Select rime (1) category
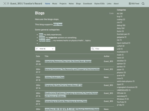The image size is (149, 111). pos(120,78)
